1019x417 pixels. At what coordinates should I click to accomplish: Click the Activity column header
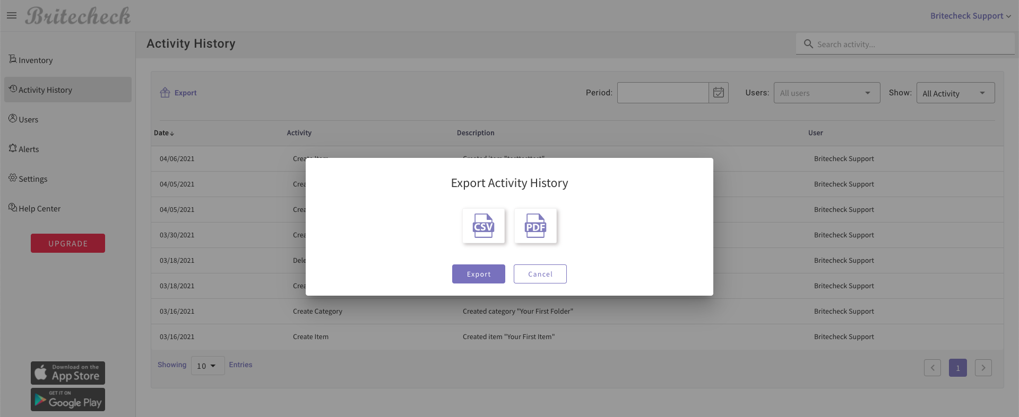point(299,133)
